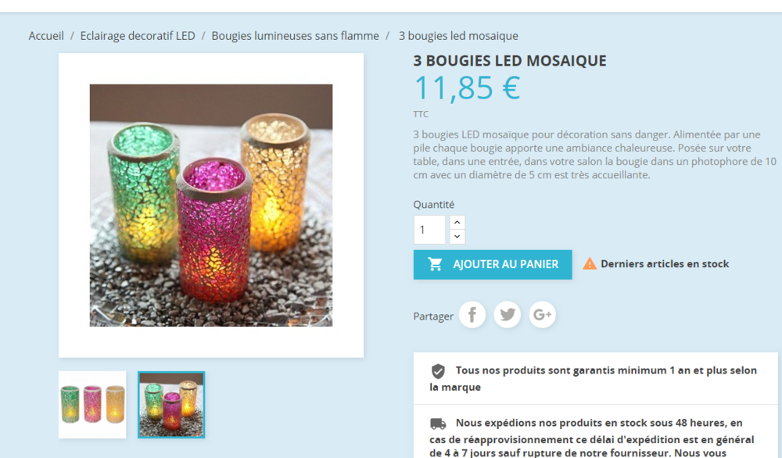Decrease quantity with down arrow
The image size is (782, 458).
point(457,237)
